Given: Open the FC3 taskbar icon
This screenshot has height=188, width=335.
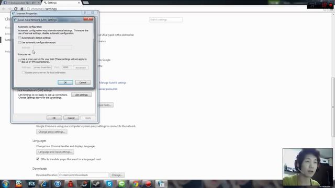Looking at the screenshot, I should point(31,184).
